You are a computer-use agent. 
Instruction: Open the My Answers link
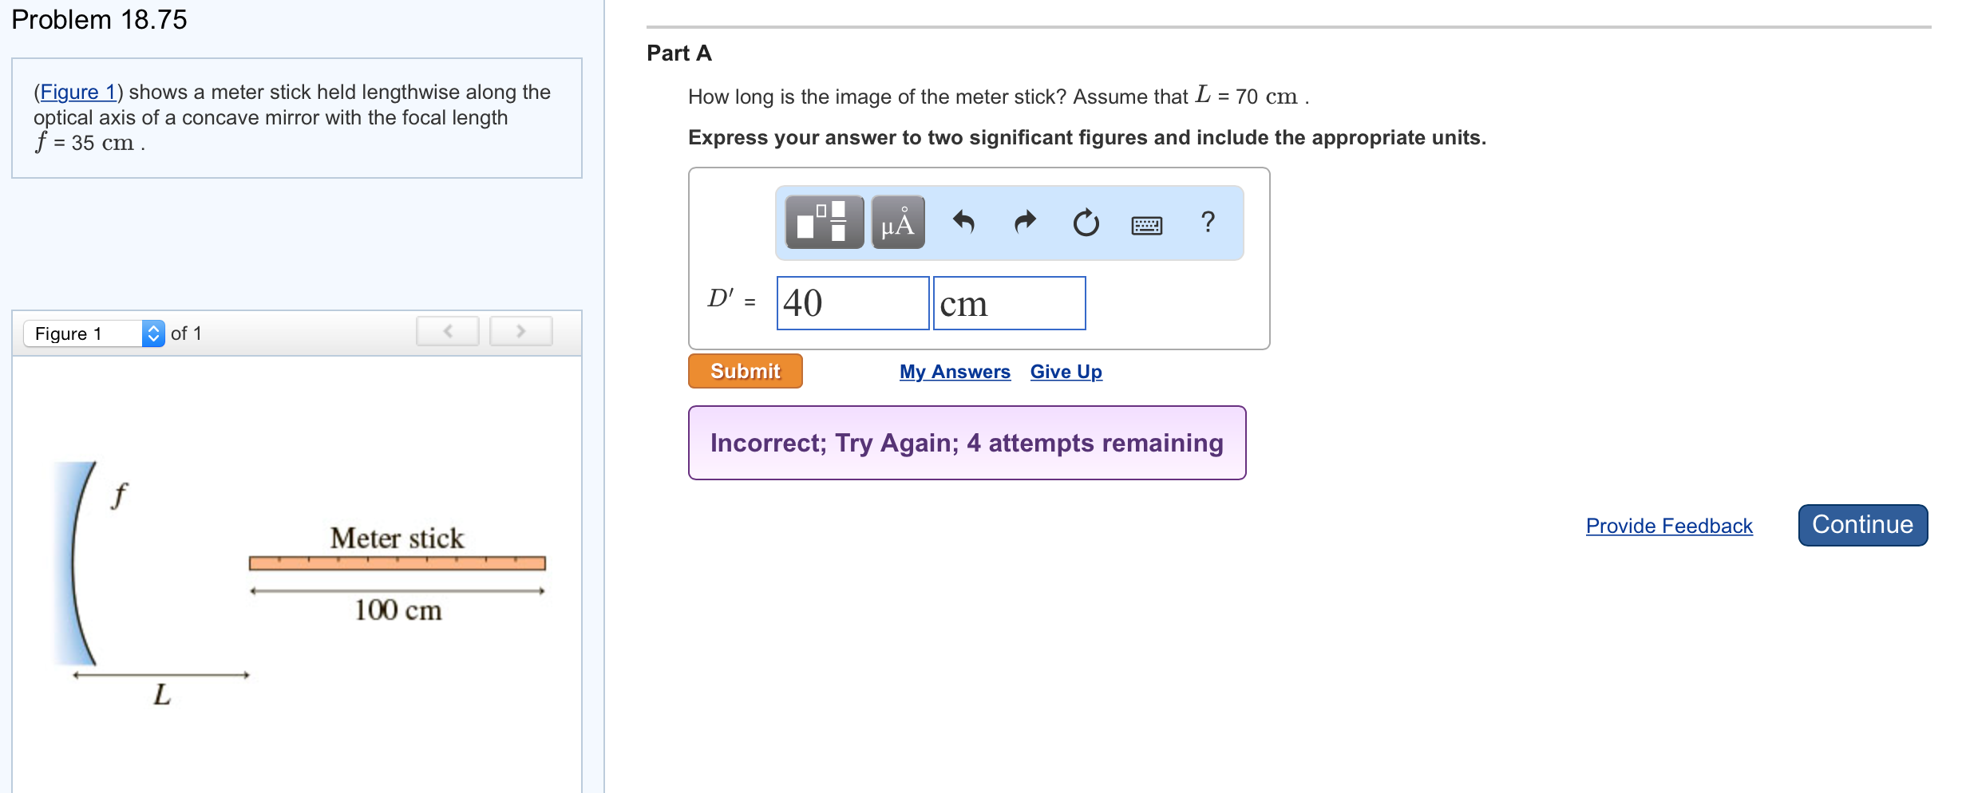[955, 372]
